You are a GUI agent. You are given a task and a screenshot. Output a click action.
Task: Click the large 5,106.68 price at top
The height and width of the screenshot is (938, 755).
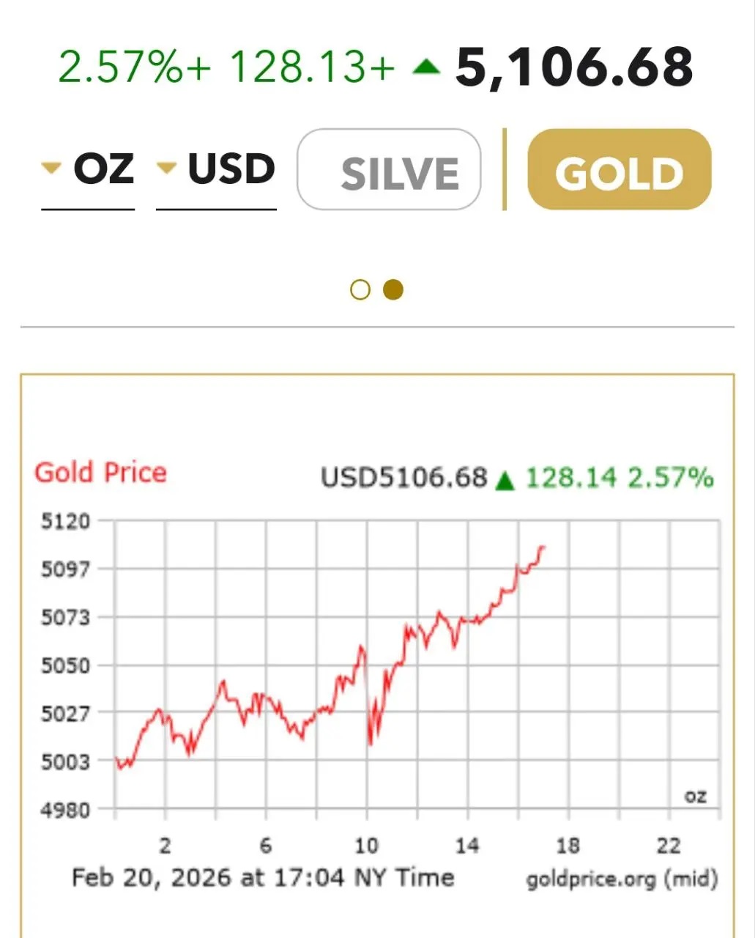(573, 67)
